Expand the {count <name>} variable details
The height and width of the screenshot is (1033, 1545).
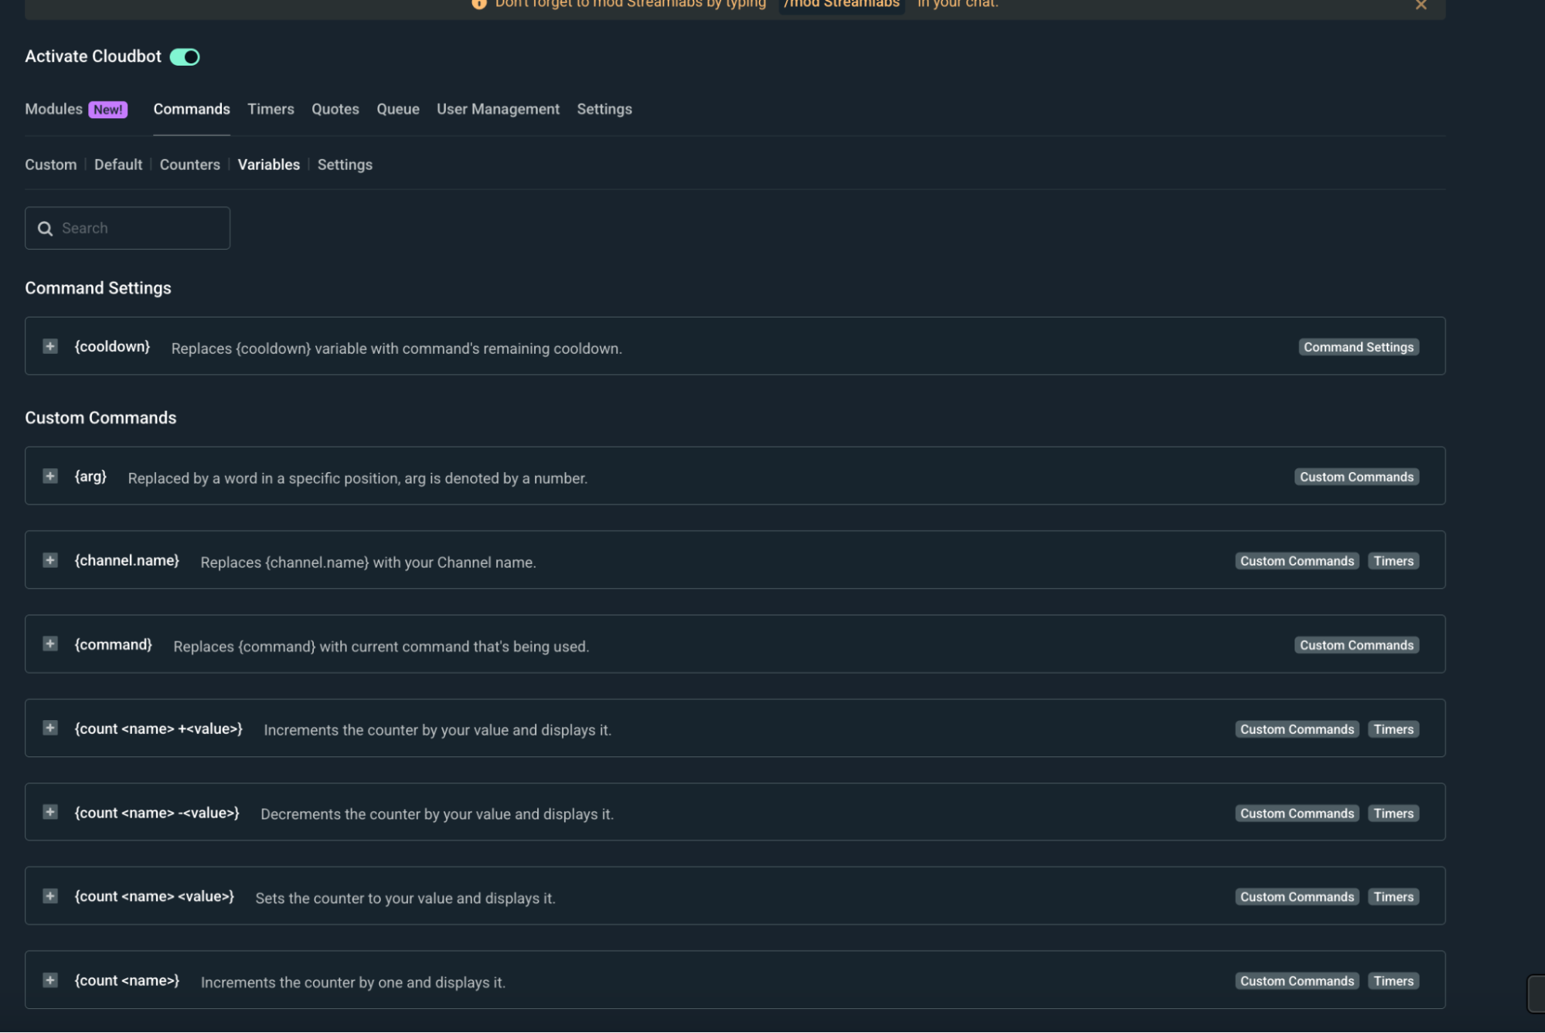(x=50, y=980)
